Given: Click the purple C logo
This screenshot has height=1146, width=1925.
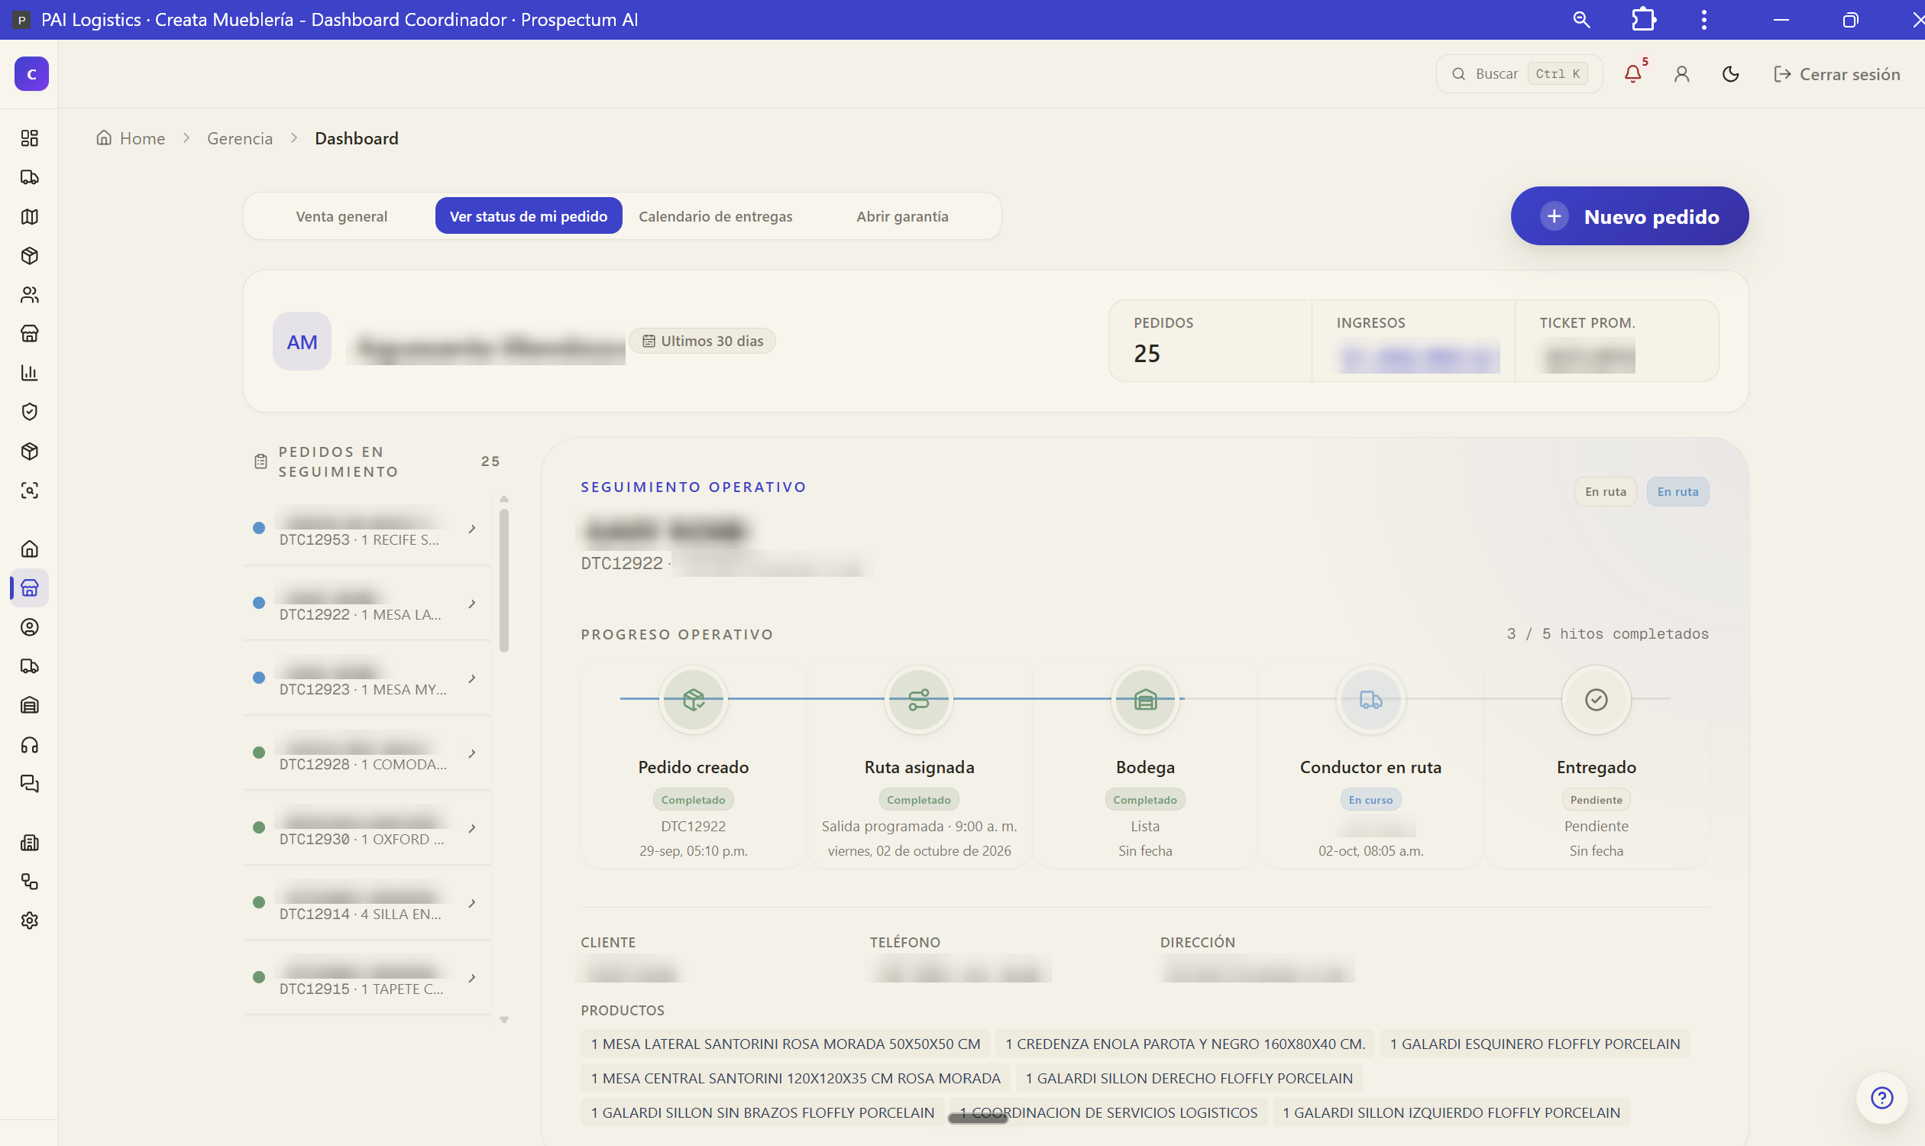Looking at the screenshot, I should (31, 74).
